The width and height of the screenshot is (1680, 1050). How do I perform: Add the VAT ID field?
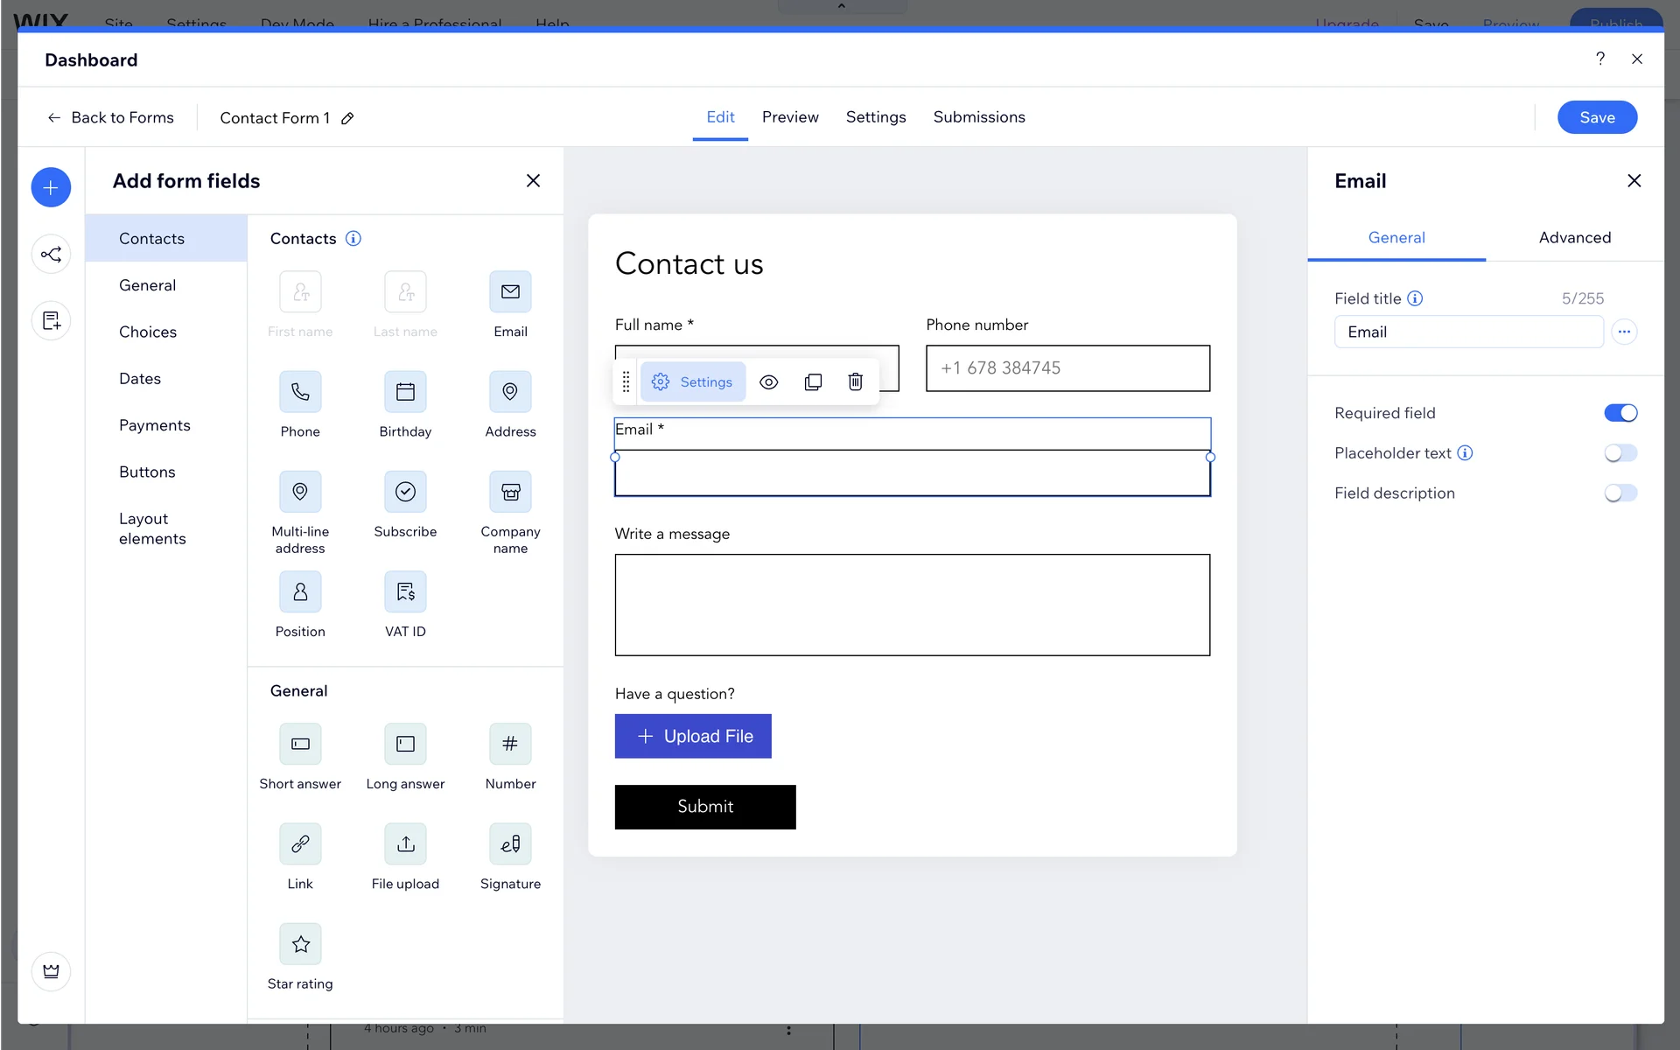(405, 592)
